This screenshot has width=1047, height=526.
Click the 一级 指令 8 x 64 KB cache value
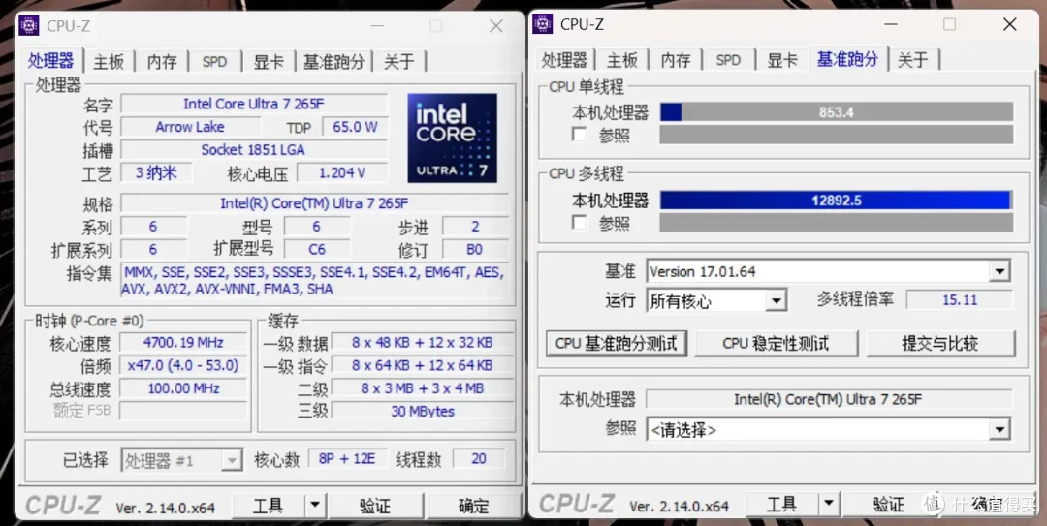[x=423, y=366]
